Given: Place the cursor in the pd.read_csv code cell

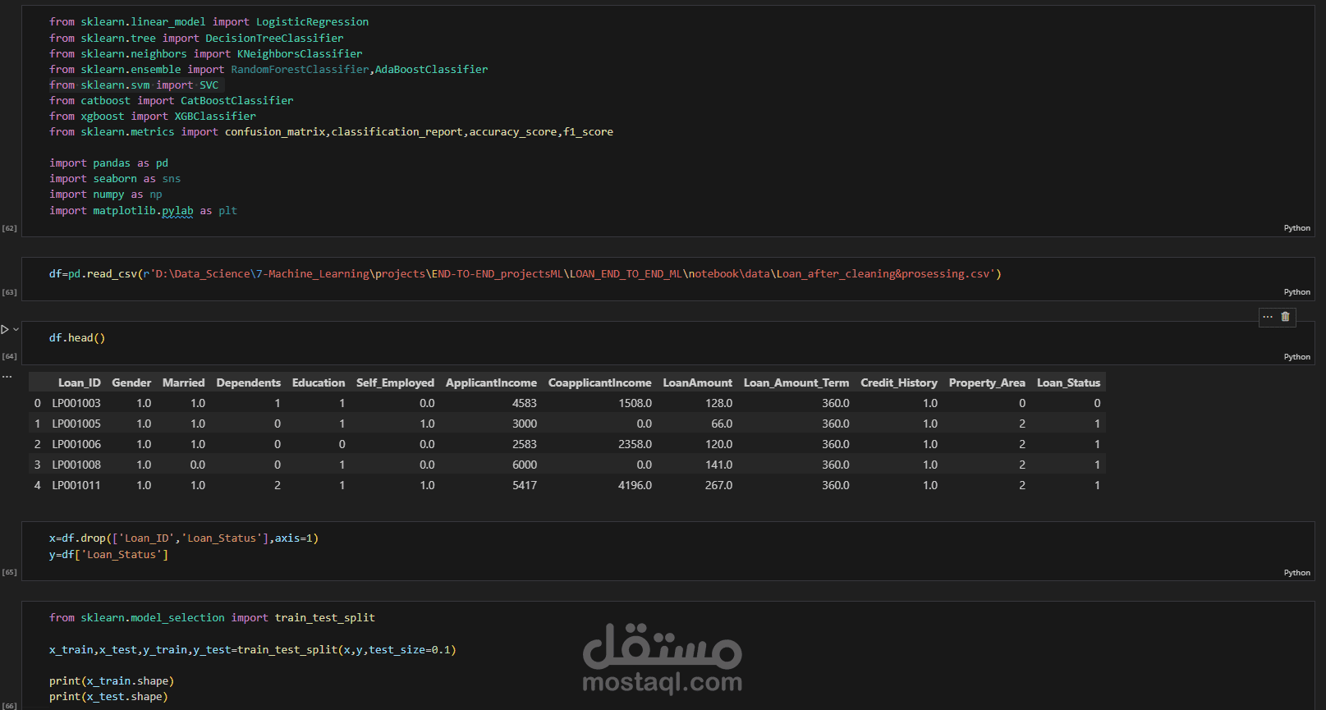Looking at the screenshot, I should point(525,274).
